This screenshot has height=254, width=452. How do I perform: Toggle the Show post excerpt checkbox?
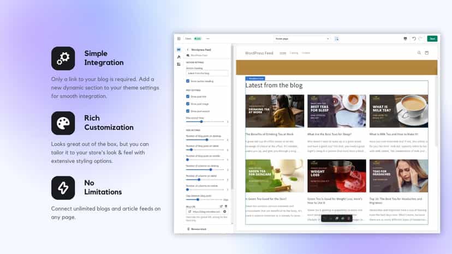tap(188, 111)
